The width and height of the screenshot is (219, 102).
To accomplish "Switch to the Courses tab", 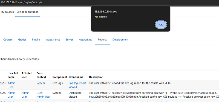I will point(8,39).
